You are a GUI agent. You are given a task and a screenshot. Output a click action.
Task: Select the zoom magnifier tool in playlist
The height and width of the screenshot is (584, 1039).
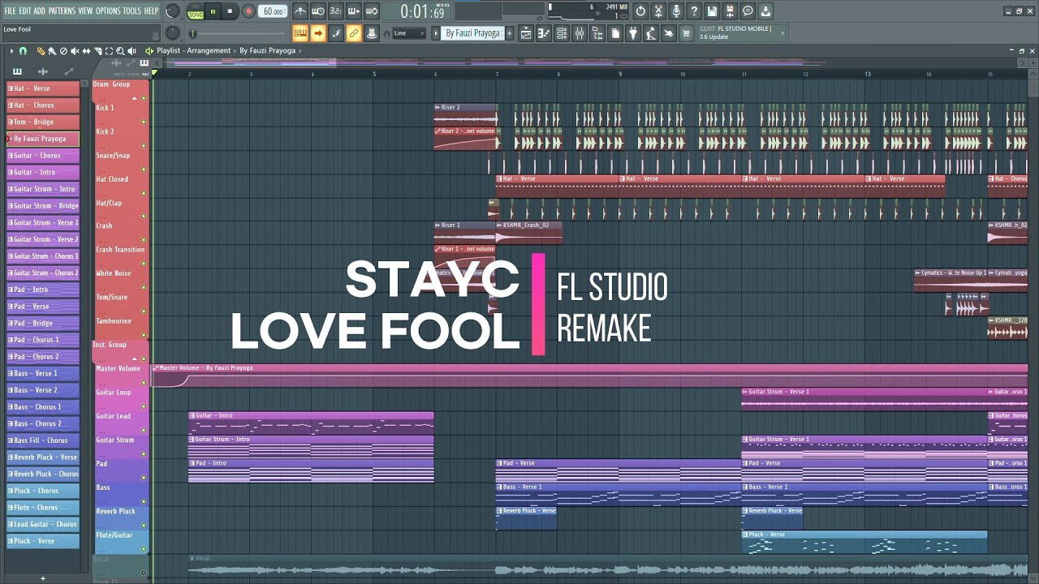coord(120,51)
